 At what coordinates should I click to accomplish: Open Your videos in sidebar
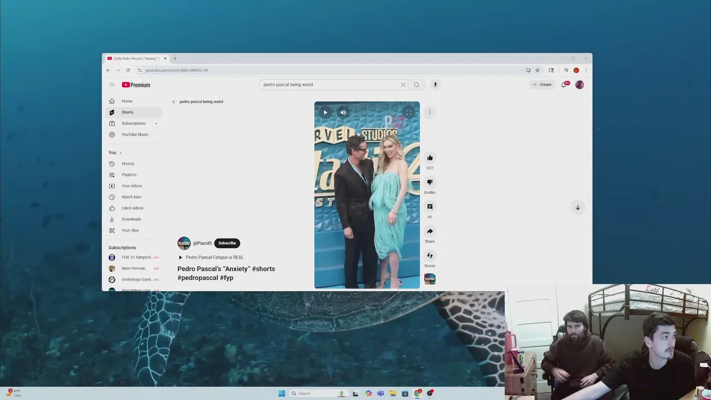(133, 186)
